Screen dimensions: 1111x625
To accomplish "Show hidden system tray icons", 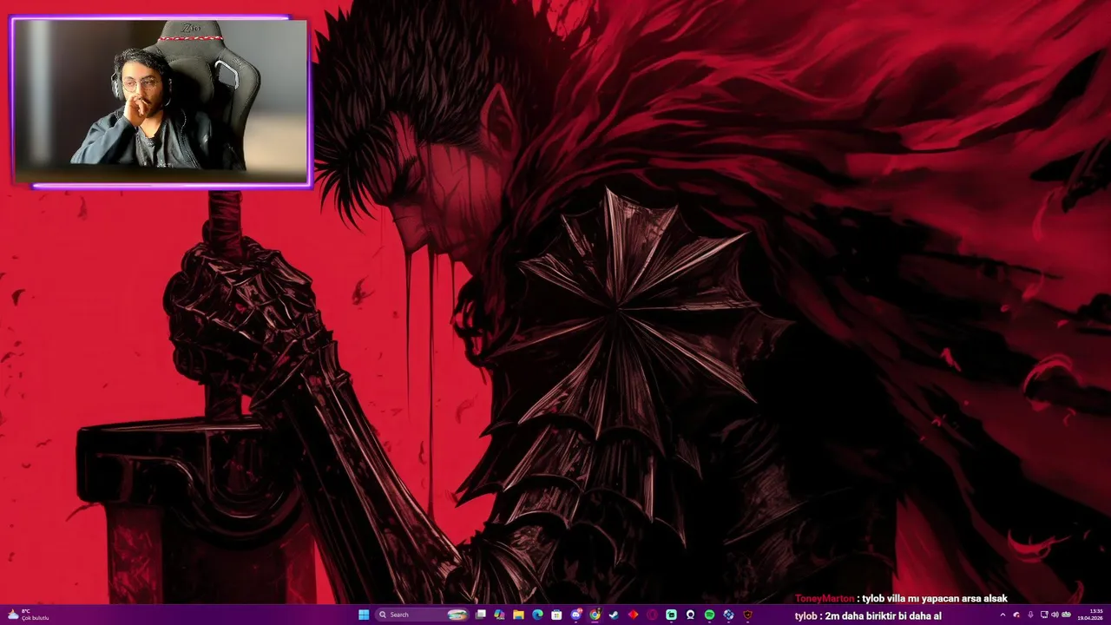I will pyautogui.click(x=1003, y=615).
